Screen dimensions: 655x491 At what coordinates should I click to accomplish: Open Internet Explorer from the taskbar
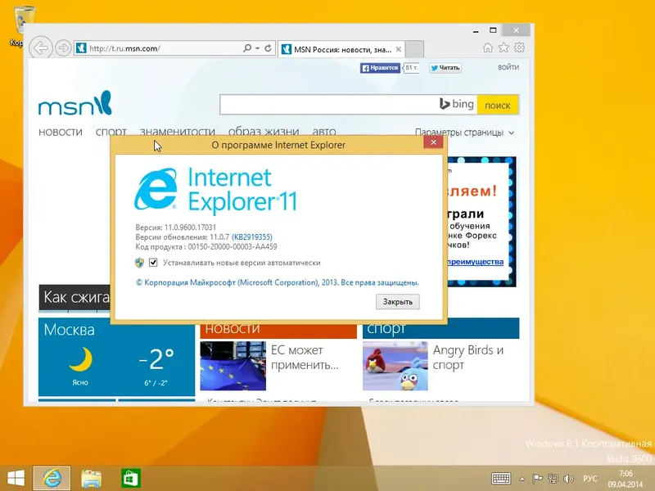tap(51, 477)
